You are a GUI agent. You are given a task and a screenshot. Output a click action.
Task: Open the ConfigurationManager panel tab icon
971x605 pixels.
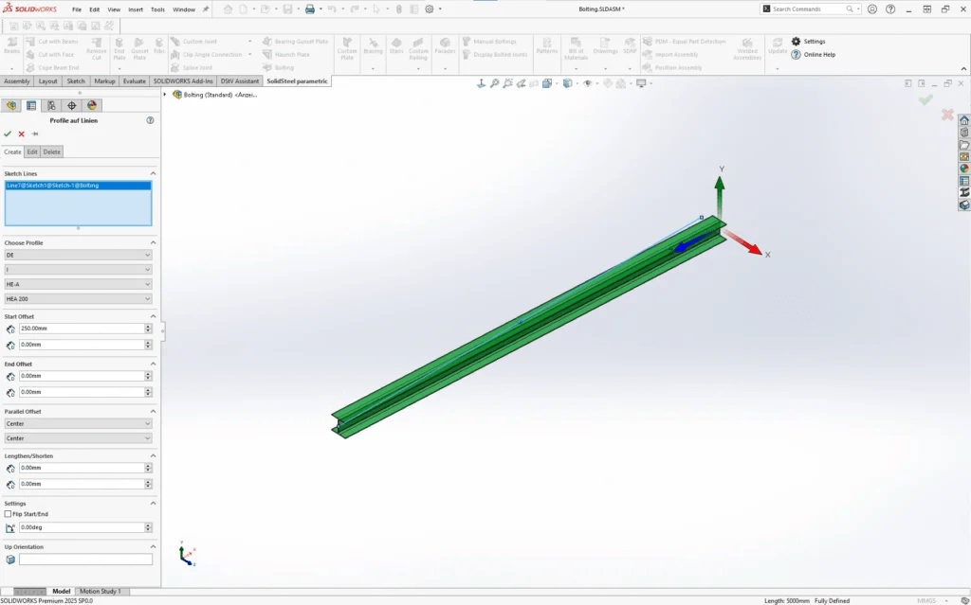click(51, 105)
